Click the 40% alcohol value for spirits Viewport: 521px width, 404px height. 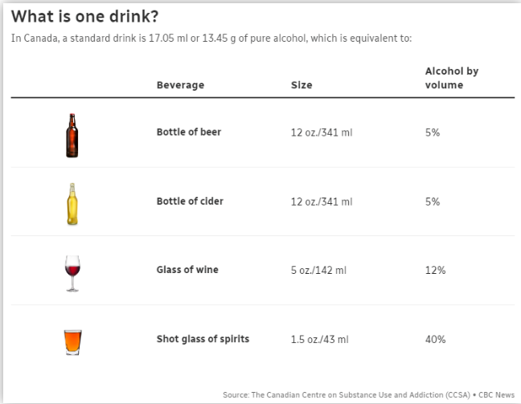click(x=435, y=340)
